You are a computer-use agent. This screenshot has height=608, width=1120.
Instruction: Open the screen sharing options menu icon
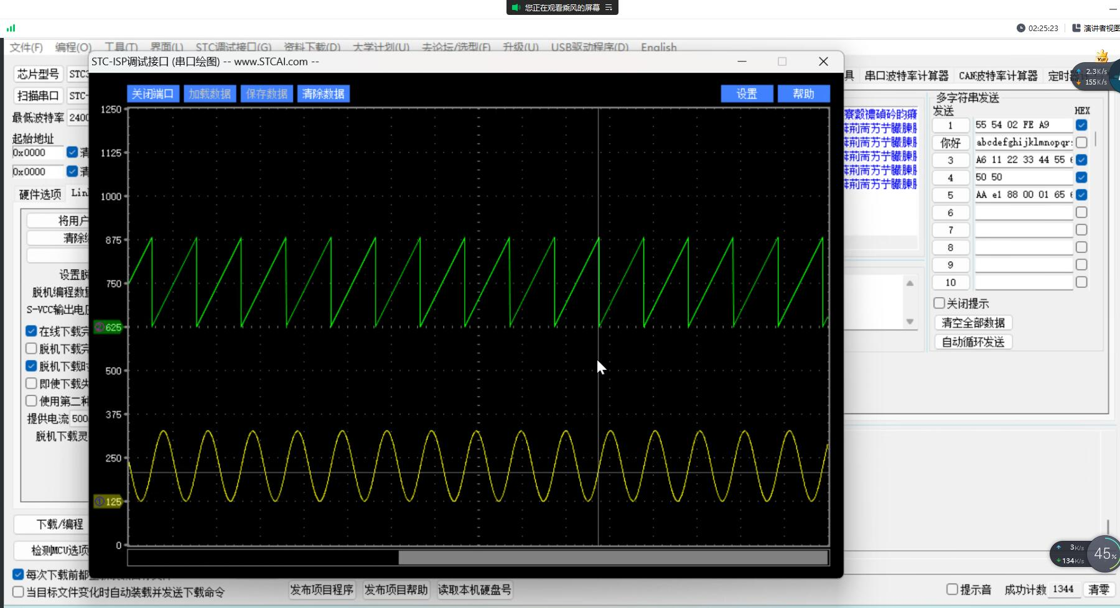[x=609, y=7]
